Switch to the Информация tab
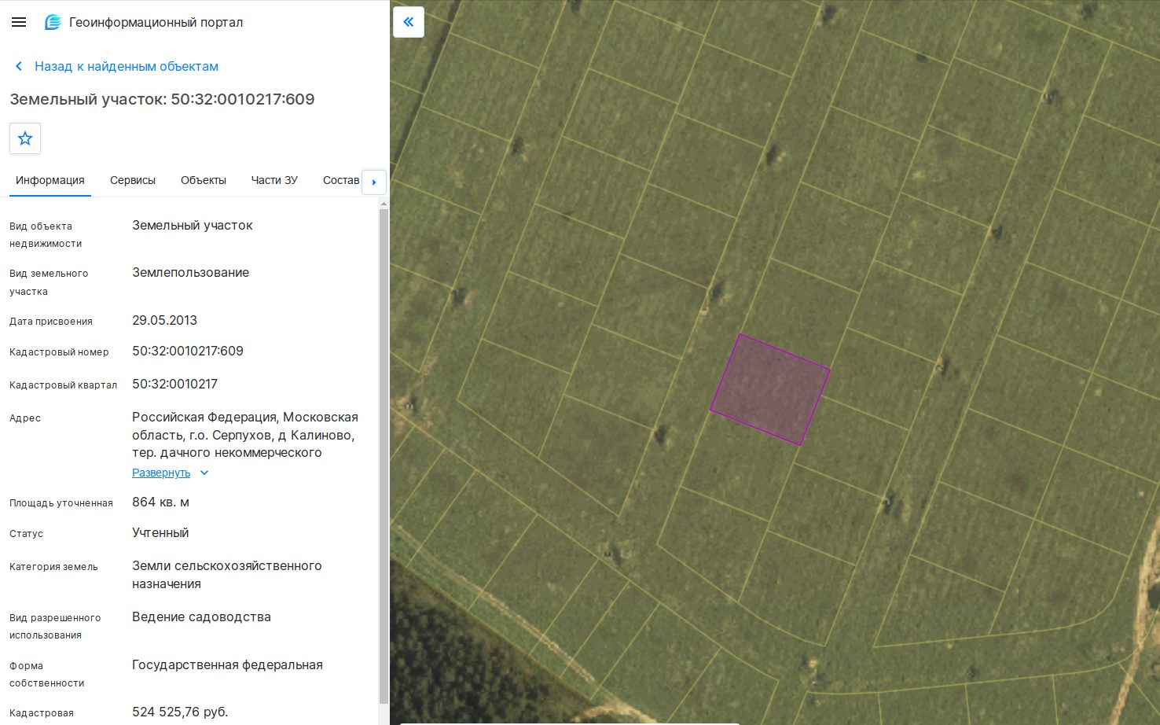The image size is (1160, 725). tap(50, 180)
